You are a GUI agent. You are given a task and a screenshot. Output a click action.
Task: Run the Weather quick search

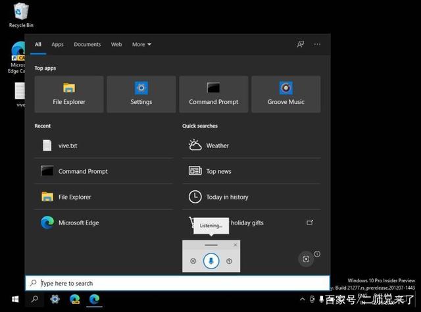tap(251, 145)
